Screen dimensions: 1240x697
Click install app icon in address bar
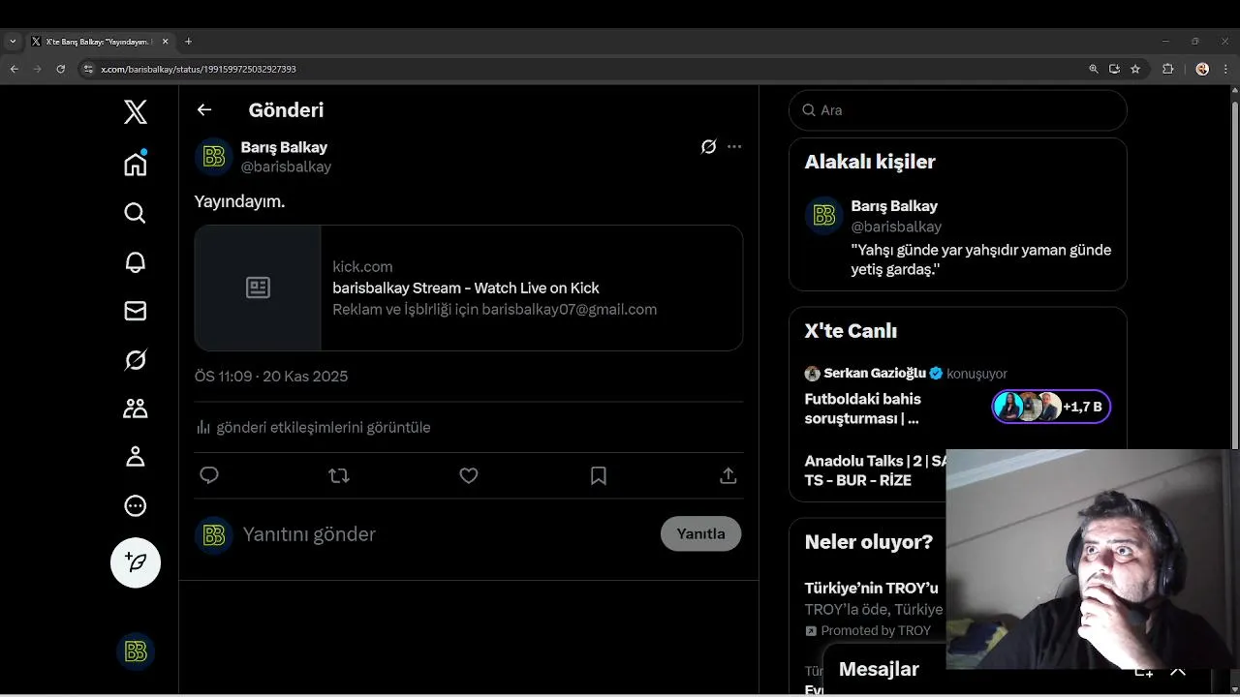pos(1114,69)
